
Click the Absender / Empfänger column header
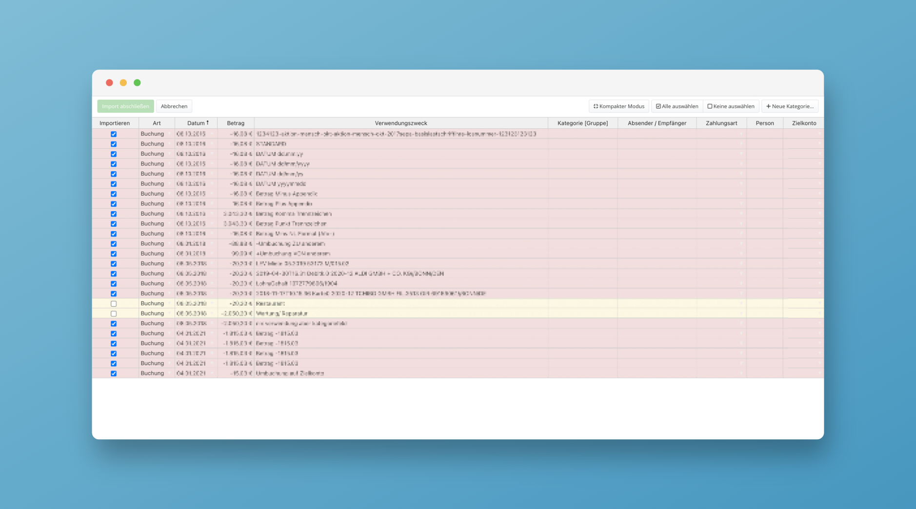tap(657, 123)
